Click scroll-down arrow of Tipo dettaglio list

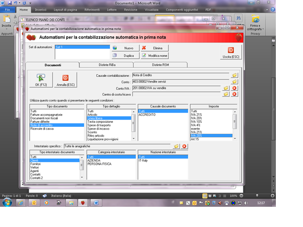point(134,139)
